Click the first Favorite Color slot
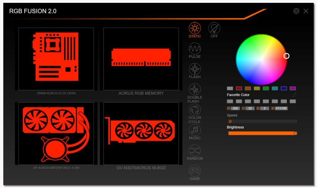This screenshot has width=317, height=188. point(230,101)
